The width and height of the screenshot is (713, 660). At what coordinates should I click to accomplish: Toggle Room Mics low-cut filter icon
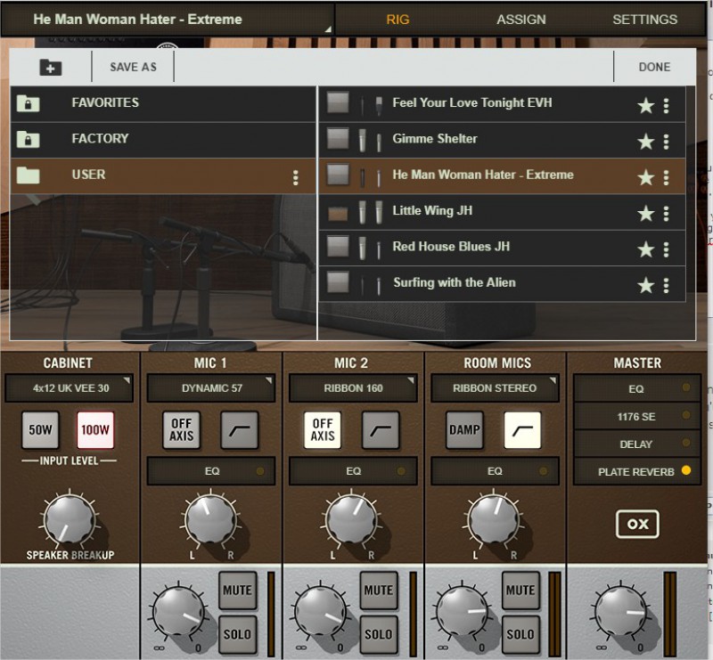[x=522, y=430]
